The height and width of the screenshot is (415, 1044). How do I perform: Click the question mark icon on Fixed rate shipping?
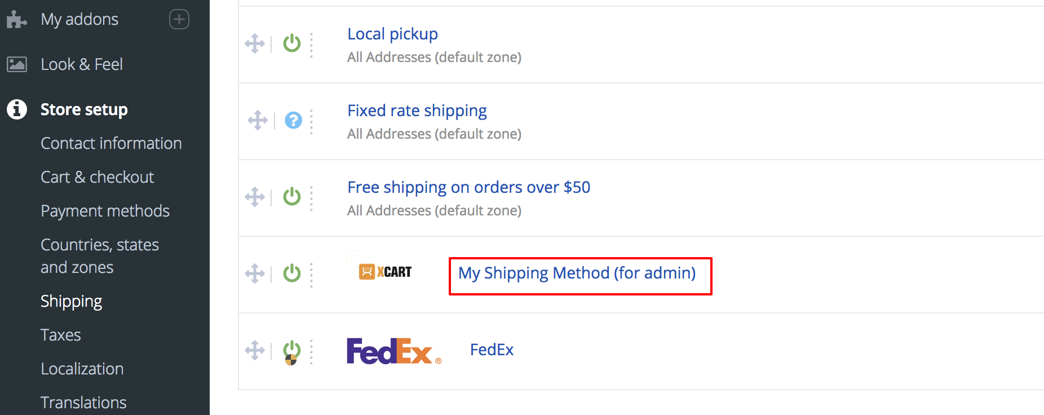tap(293, 120)
